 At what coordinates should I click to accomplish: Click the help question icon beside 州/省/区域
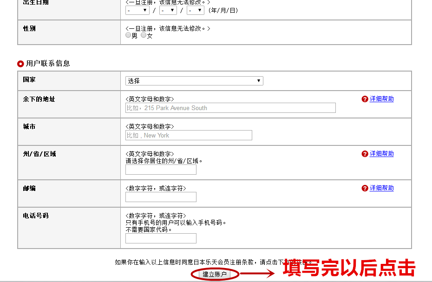(365, 154)
